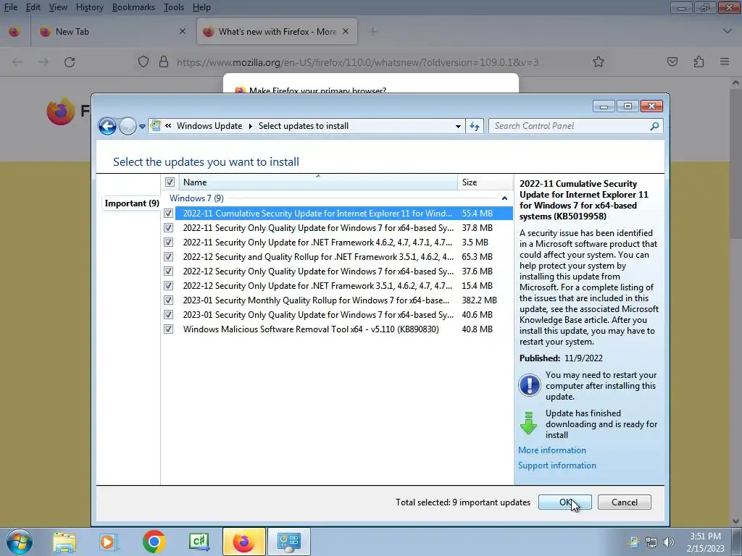
Task: Sort updates by the Name column header
Action: coord(318,182)
